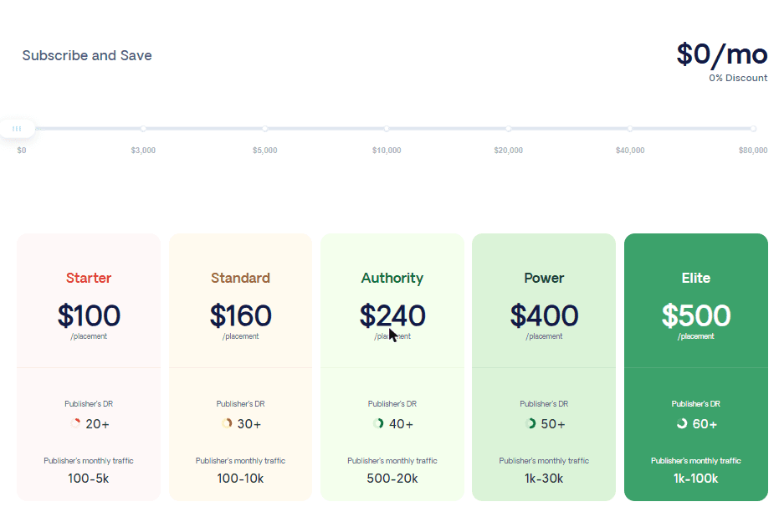779x512 pixels.
Task: Click the Authority 40+ DR value
Action: (401, 424)
